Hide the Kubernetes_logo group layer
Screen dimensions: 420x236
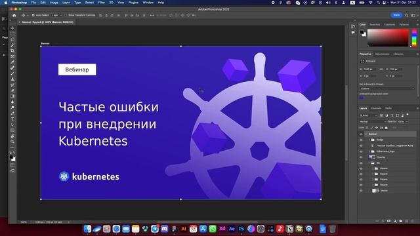(361, 151)
